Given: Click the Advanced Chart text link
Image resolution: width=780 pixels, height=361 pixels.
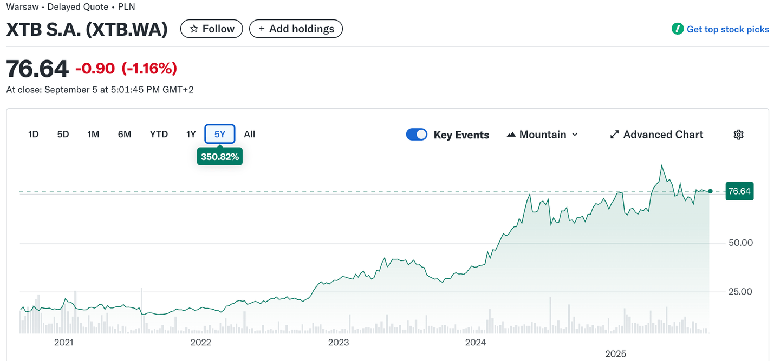Looking at the screenshot, I should tap(663, 135).
